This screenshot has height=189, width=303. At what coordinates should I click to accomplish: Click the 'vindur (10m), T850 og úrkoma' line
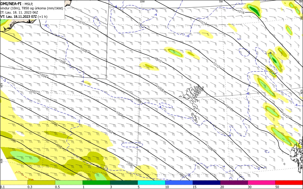32,8
